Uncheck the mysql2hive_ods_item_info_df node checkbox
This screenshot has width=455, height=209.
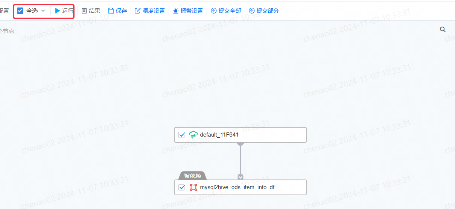click(182, 187)
